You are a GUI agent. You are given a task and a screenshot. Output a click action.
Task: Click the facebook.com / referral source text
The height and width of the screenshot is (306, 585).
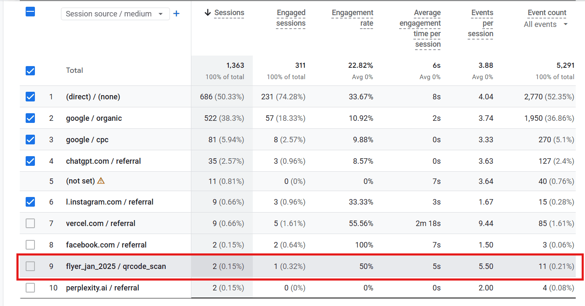point(106,245)
